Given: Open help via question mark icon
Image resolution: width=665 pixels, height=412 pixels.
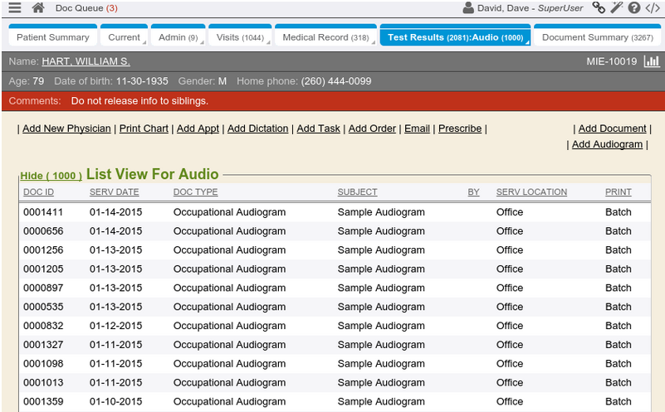Looking at the screenshot, I should tap(634, 8).
